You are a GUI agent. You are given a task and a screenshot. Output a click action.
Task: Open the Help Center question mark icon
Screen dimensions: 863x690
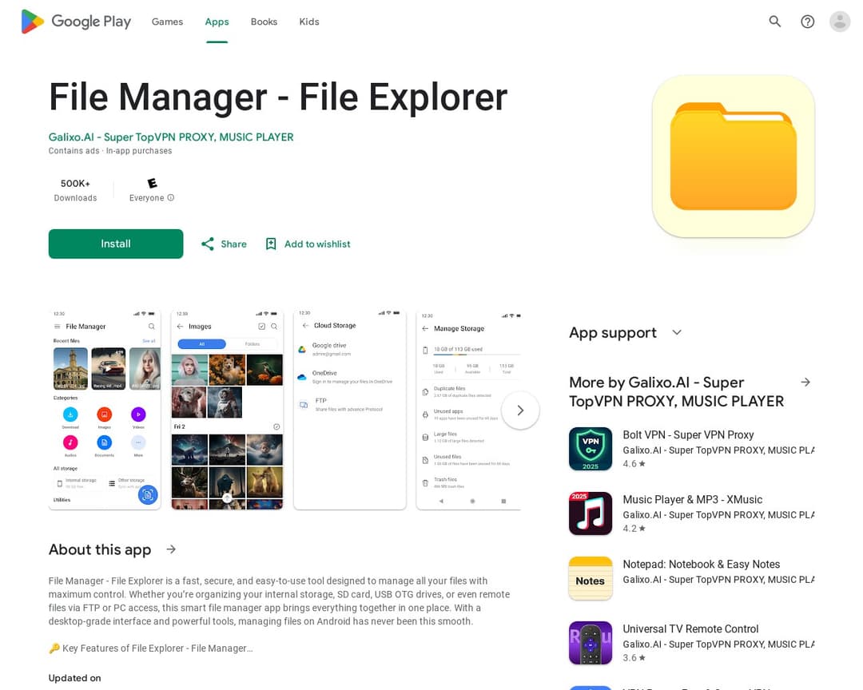coord(807,22)
